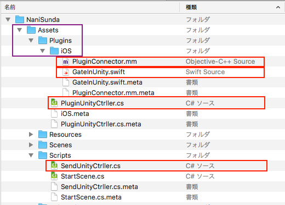Collapse the Plugins folder disclosure triangle
This screenshot has height=205, width=285.
tap(31, 40)
